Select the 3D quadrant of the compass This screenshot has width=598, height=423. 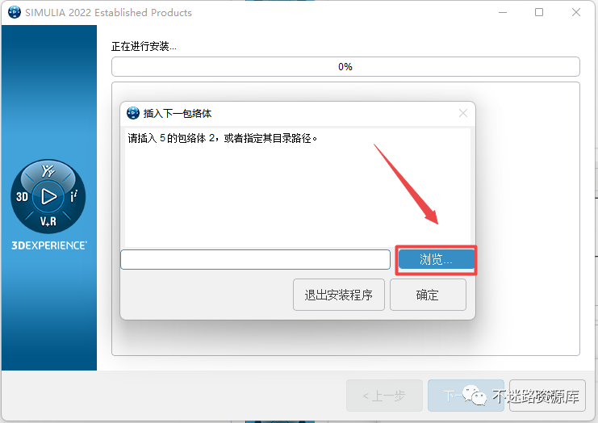click(22, 196)
